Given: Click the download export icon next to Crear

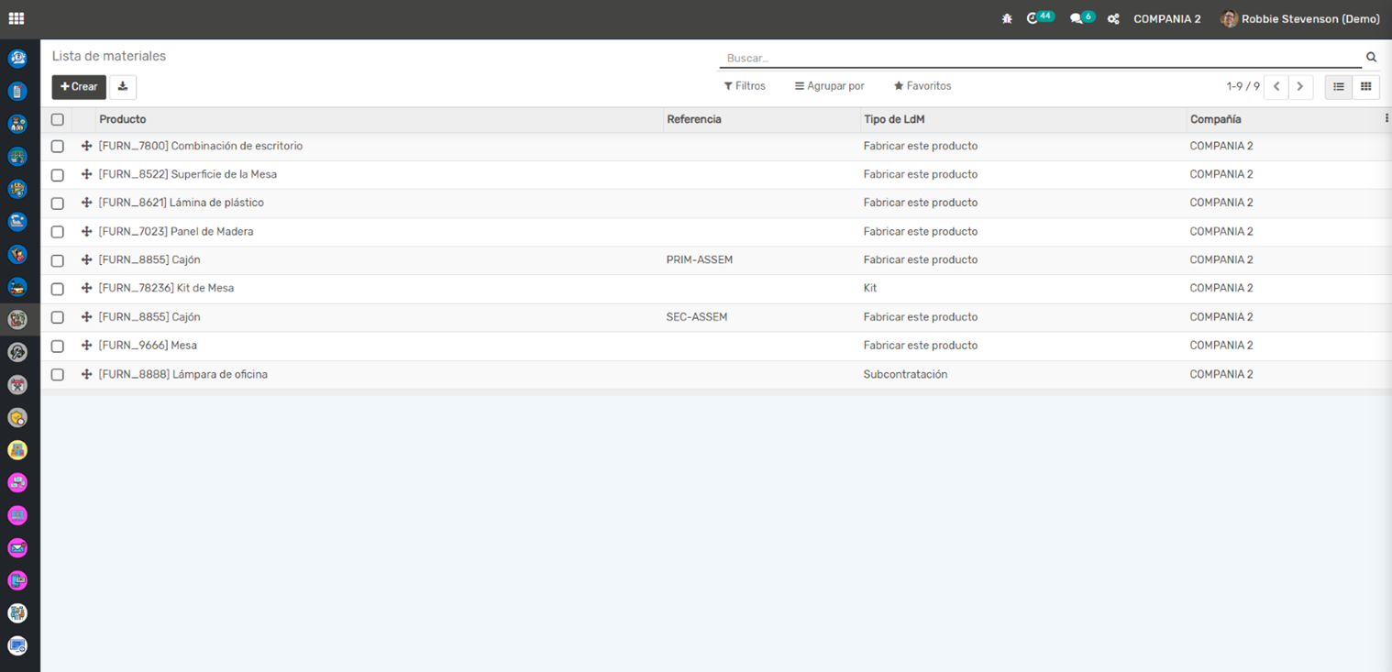Looking at the screenshot, I should coord(123,87).
